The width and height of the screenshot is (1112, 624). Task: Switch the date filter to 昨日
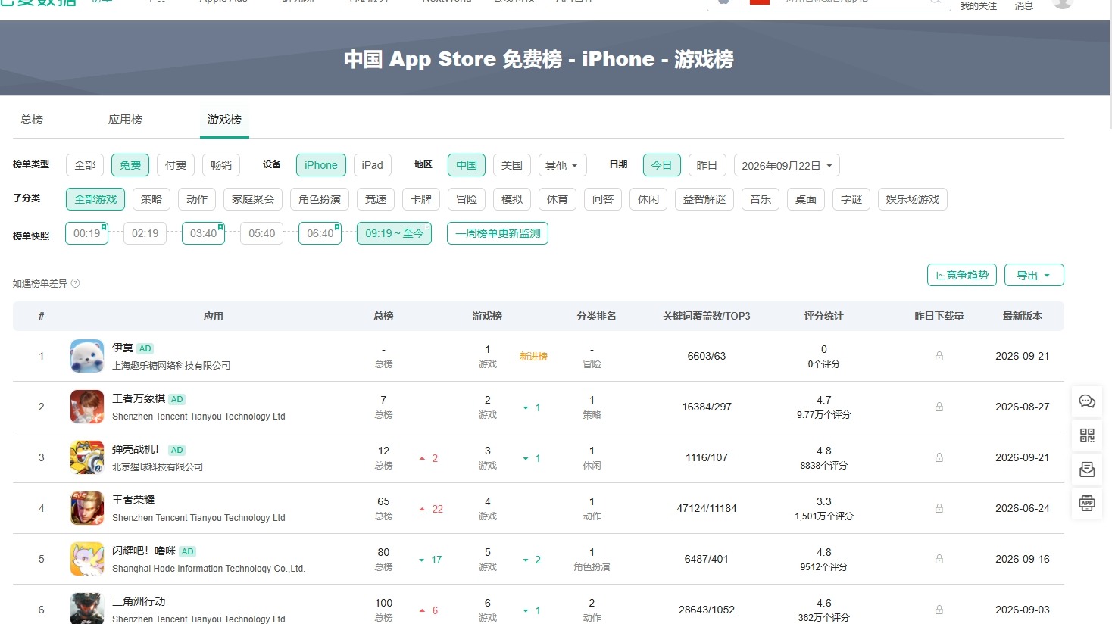[x=707, y=165]
